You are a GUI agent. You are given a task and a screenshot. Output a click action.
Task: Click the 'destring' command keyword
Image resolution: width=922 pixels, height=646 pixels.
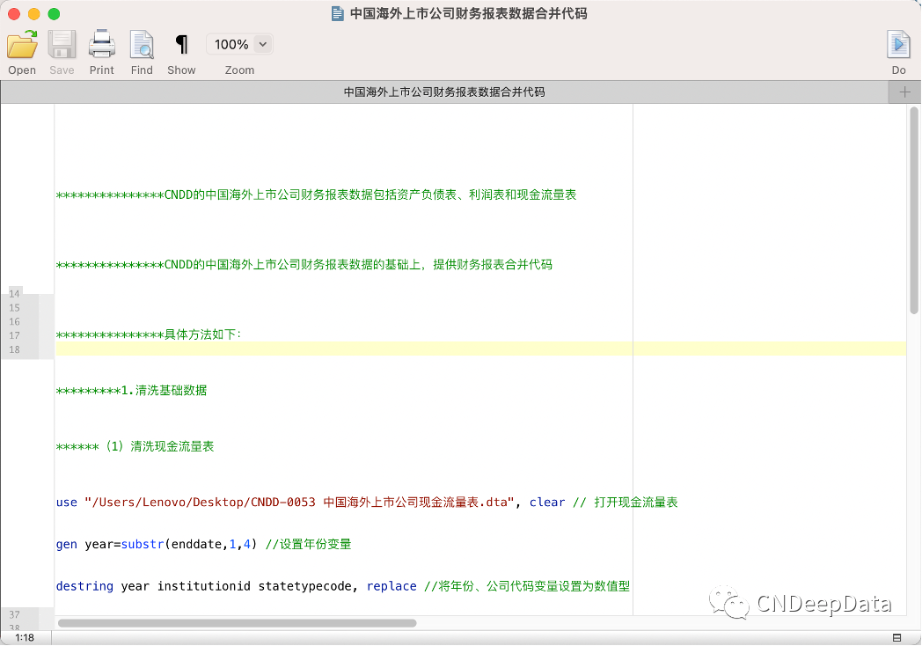coord(84,586)
